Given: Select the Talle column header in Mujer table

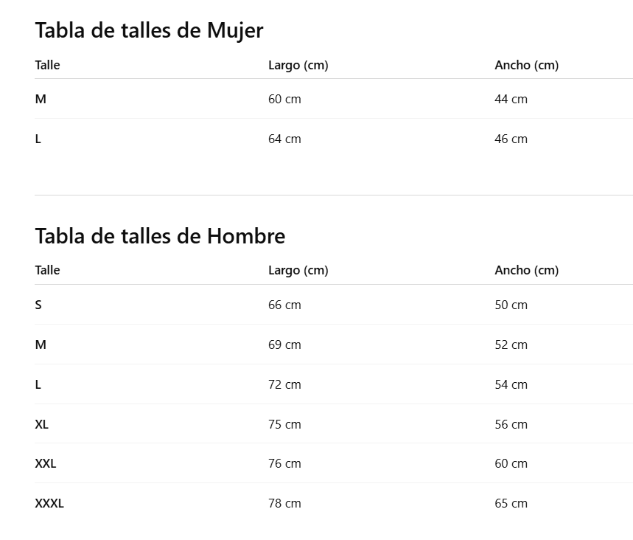Looking at the screenshot, I should pyautogui.click(x=47, y=65).
